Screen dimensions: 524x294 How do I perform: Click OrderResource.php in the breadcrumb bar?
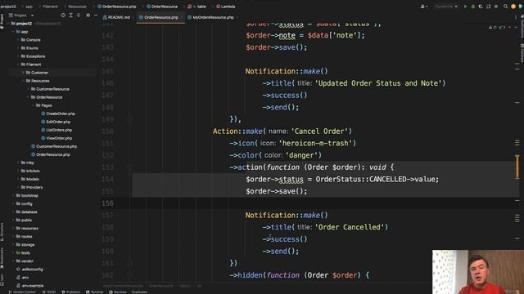[x=117, y=7]
